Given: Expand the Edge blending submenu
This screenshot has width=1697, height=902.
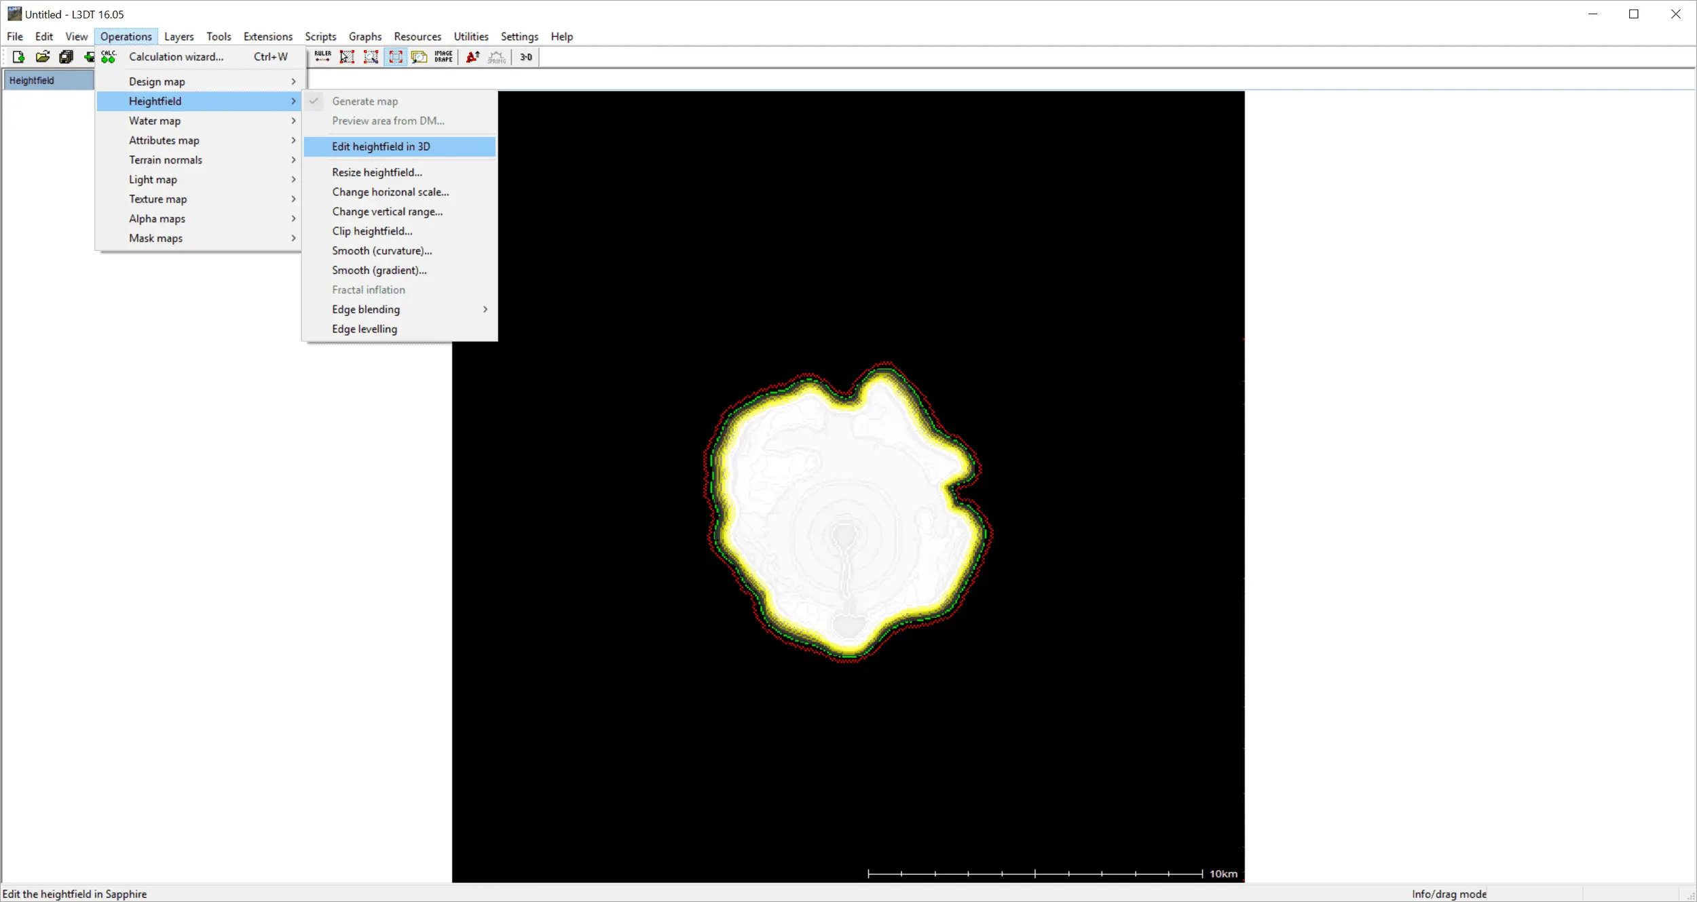Looking at the screenshot, I should pyautogui.click(x=400, y=309).
